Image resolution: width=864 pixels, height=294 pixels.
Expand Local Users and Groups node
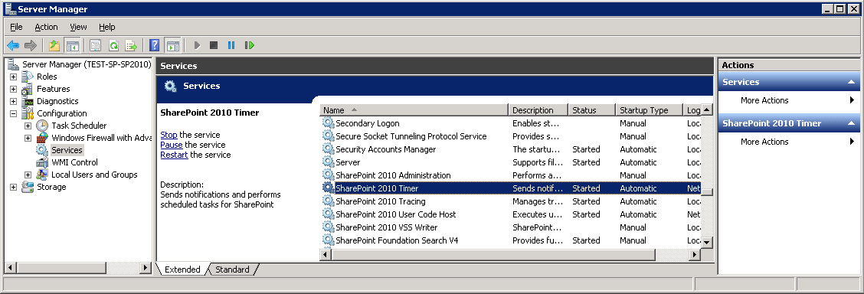coord(28,175)
